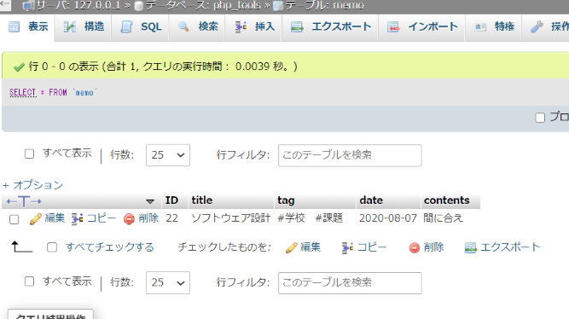Open the memo table breadcrumb link
Image resolution: width=569 pixels, height=319 pixels.
click(x=324, y=5)
